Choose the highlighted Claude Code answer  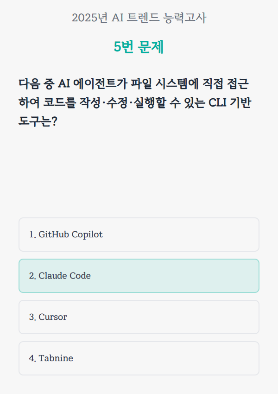[139, 276]
